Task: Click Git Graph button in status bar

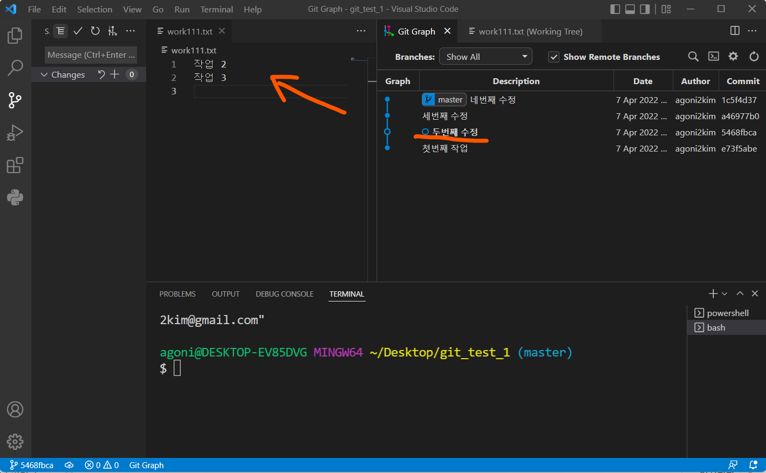Action: tap(146, 465)
